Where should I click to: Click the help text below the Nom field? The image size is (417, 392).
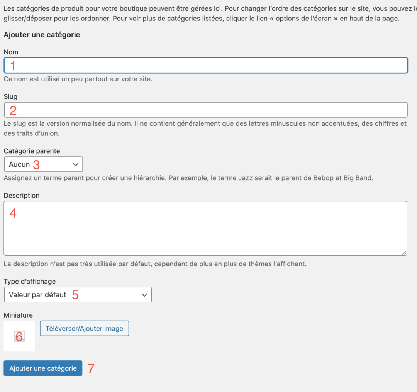78,79
